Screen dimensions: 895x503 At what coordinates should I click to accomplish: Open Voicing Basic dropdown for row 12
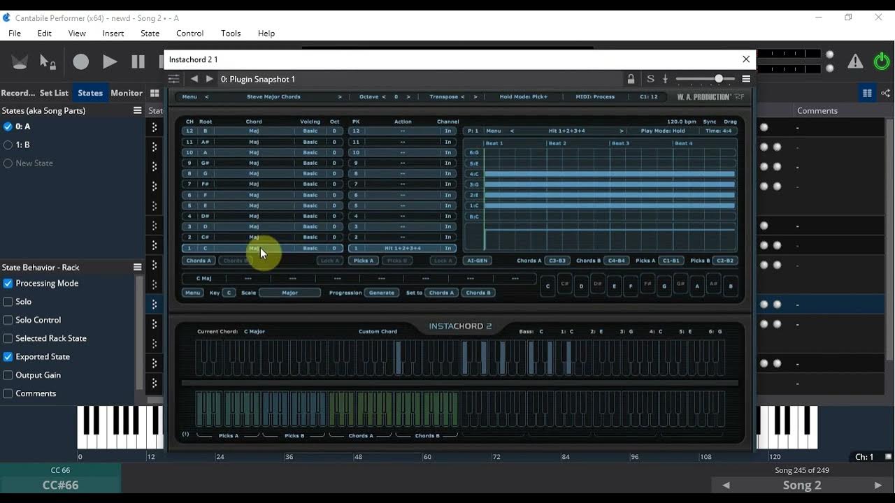tap(310, 131)
